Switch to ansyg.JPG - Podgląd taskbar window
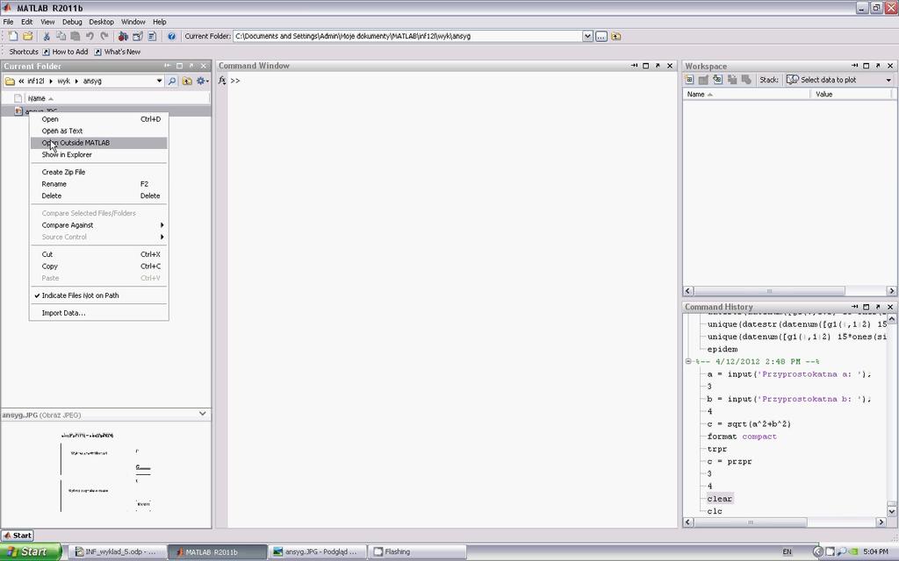899x561 pixels. tap(317, 552)
